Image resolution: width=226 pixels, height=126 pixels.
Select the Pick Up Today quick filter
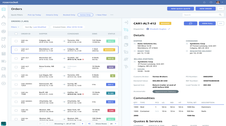[34, 15]
